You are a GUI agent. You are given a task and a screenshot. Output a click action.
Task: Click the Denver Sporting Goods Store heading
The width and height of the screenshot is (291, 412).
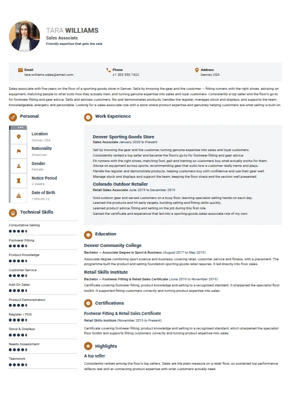tap(124, 137)
